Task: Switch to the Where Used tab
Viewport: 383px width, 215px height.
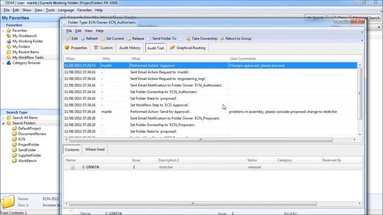Action: pyautogui.click(x=95, y=149)
